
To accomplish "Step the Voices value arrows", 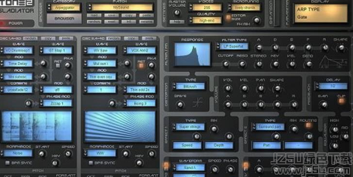I will [191, 8].
